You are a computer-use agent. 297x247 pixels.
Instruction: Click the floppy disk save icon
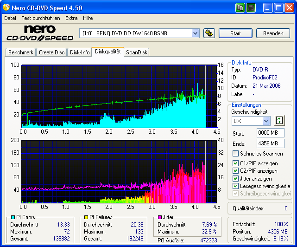click(x=251, y=8)
